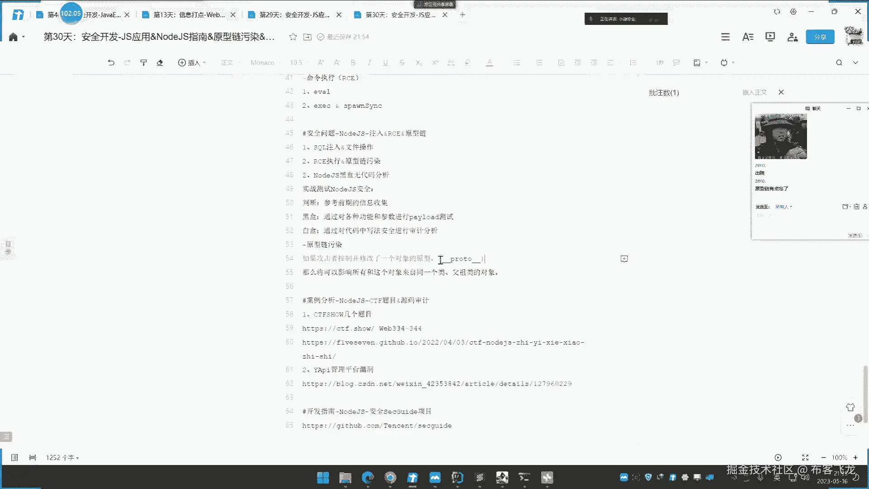Click the blue 分享 share button
The image size is (869, 489).
coord(820,37)
